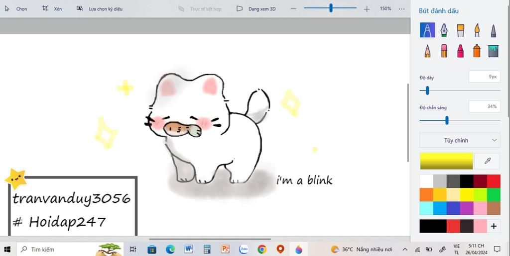Open Zalo from the taskbar
This screenshot has height=256, width=510.
(x=244, y=249)
